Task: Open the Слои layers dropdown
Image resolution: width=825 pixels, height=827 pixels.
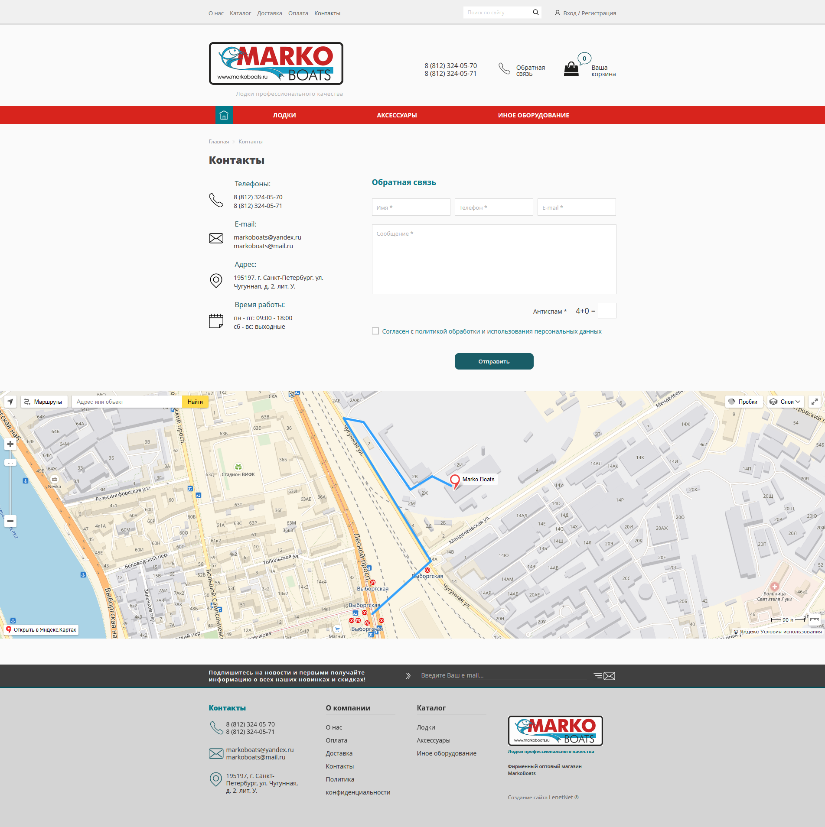Action: coord(786,402)
